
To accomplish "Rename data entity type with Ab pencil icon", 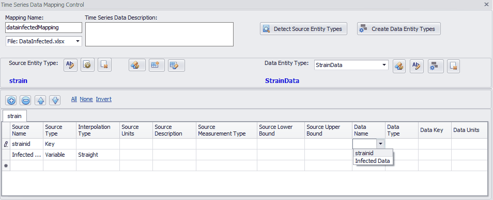I will [417, 66].
